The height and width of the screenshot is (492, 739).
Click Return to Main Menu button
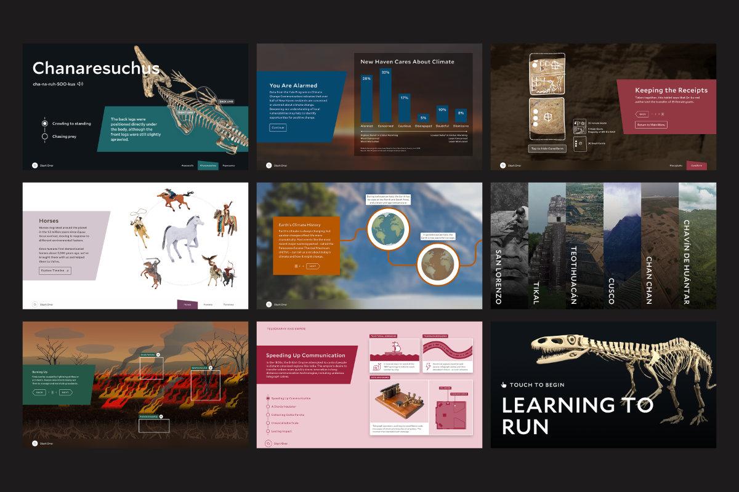pos(651,125)
